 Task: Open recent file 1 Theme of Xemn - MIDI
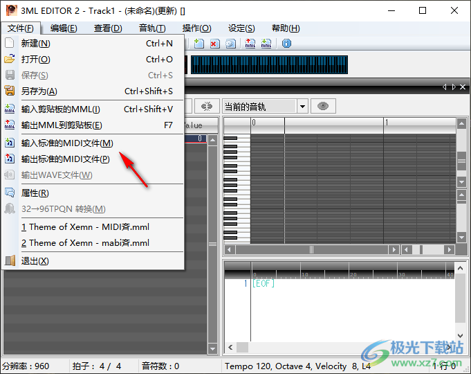93,227
